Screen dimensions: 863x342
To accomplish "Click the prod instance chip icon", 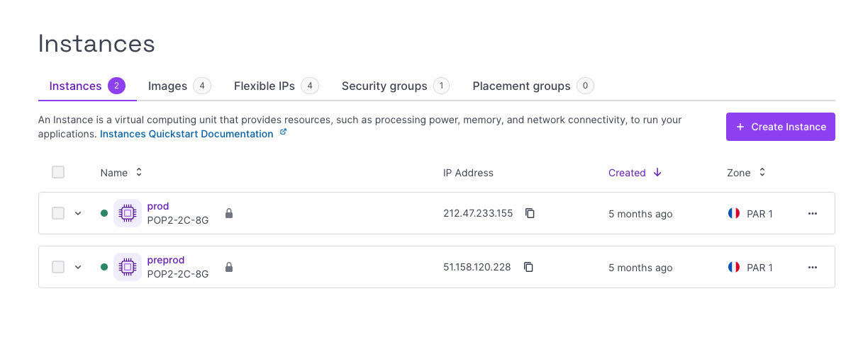I will 128,213.
